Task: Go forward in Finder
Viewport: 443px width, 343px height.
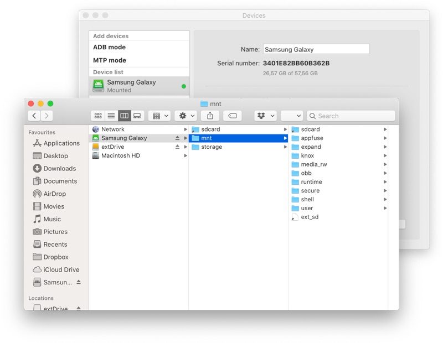Action: point(47,116)
